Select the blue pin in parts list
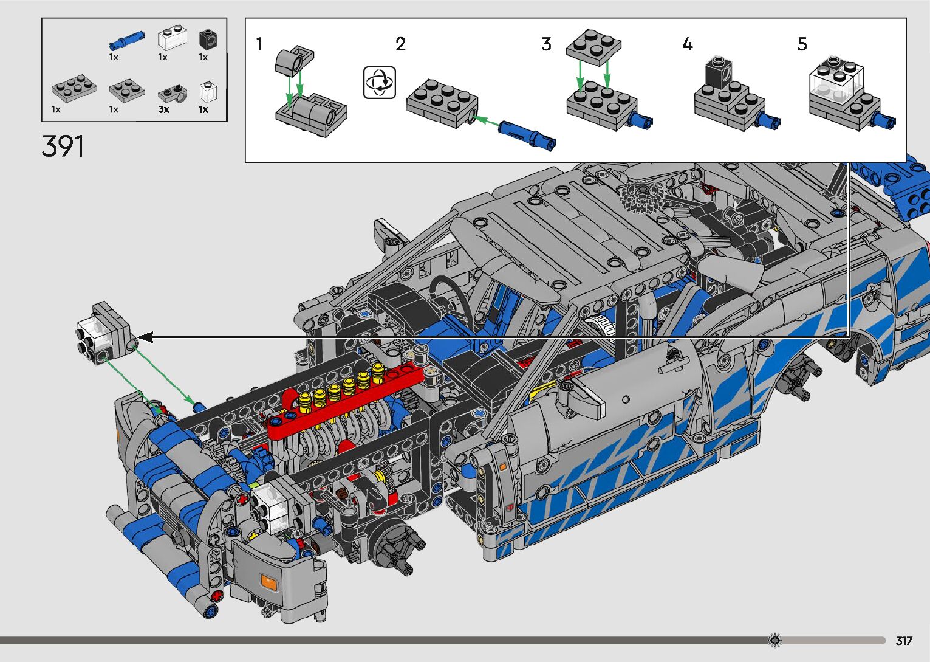 pyautogui.click(x=127, y=40)
